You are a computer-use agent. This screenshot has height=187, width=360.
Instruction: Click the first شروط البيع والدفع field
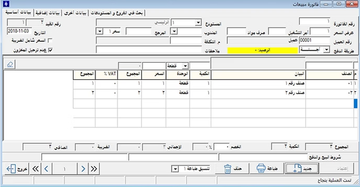262,157
